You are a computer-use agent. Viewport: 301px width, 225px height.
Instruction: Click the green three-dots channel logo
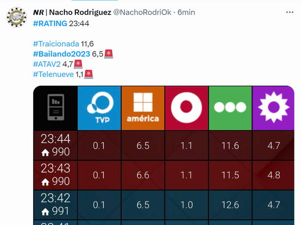tap(230, 108)
